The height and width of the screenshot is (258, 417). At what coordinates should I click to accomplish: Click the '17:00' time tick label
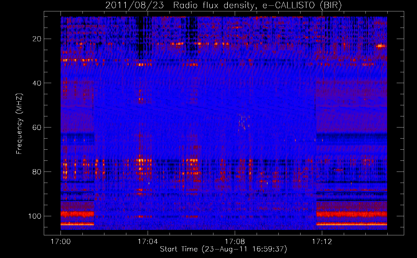click(x=61, y=241)
